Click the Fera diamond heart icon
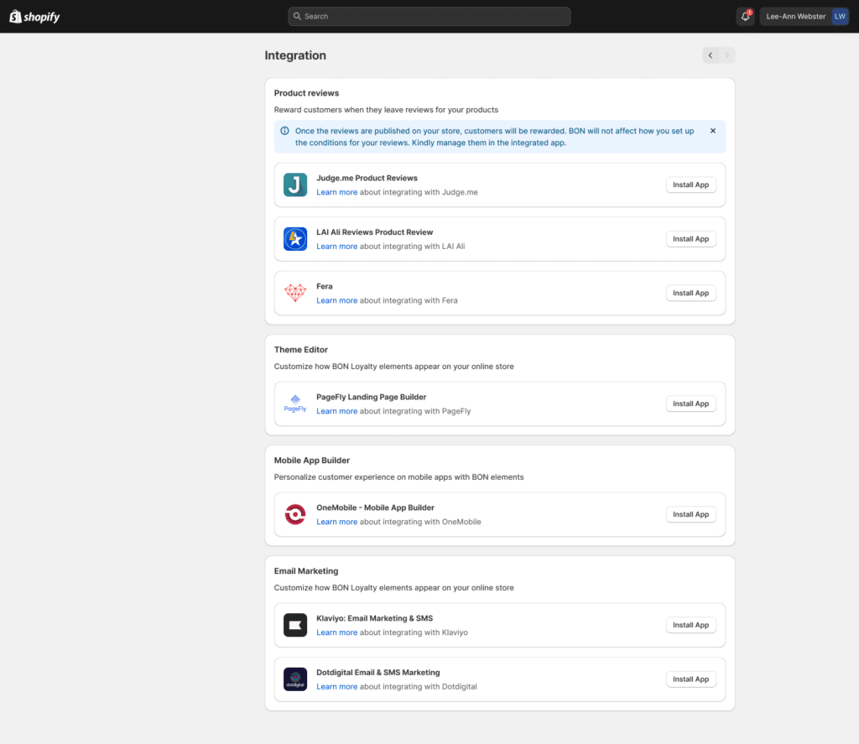 click(x=295, y=293)
